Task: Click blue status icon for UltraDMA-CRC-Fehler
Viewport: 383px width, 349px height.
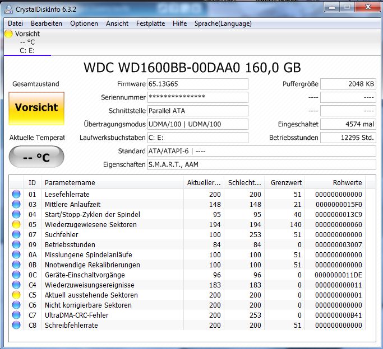Action: (x=16, y=315)
